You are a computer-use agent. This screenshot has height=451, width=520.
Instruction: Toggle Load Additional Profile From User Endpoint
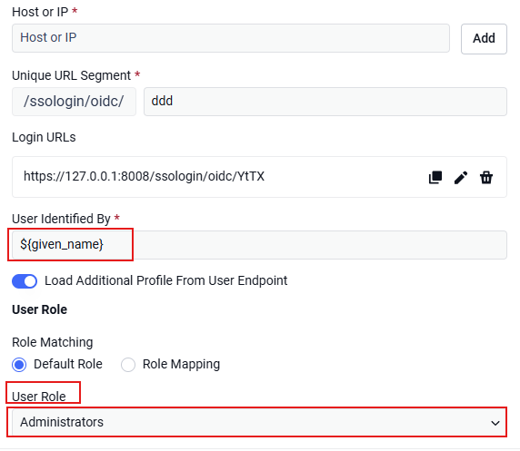click(x=25, y=281)
